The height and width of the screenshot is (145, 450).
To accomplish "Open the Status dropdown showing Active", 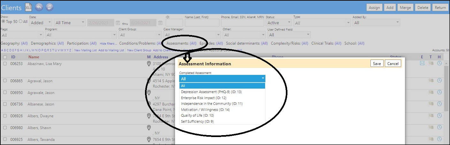I will (278, 23).
